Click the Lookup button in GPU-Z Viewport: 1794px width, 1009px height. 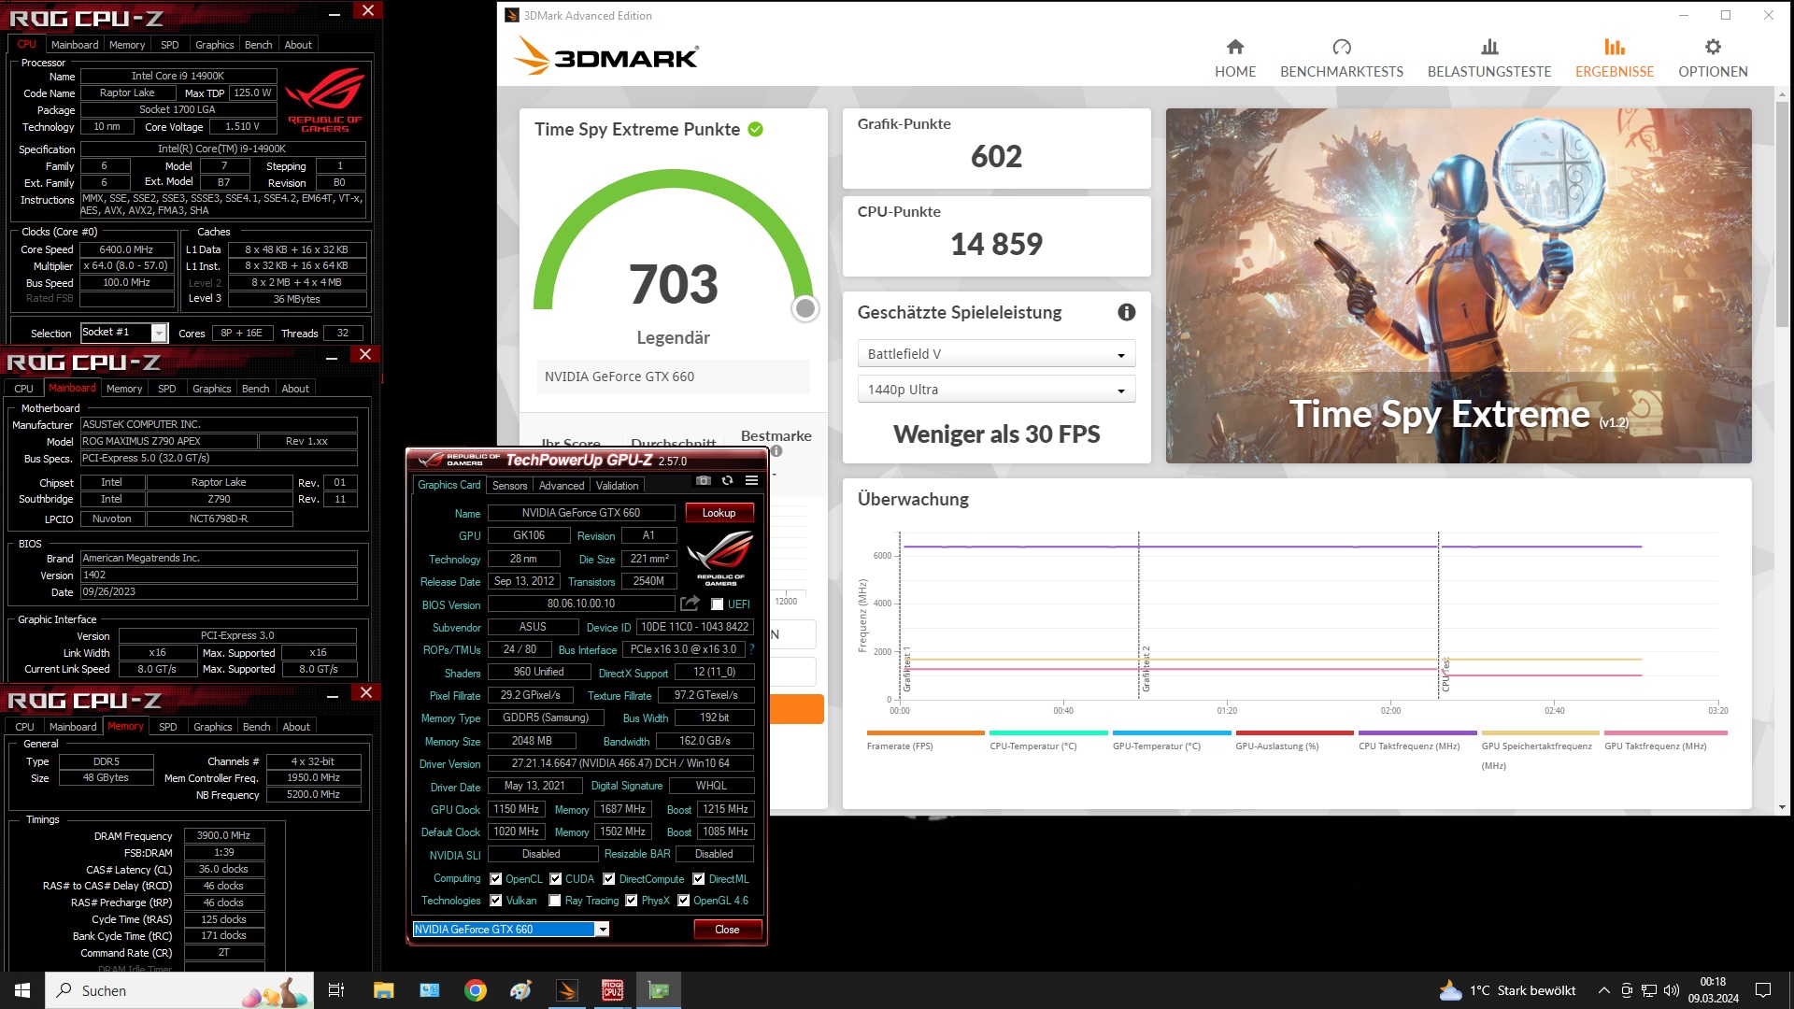[x=719, y=513]
